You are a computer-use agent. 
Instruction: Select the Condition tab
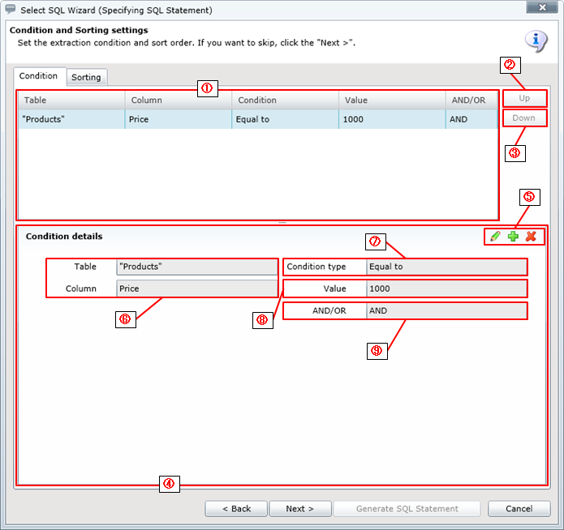point(39,76)
